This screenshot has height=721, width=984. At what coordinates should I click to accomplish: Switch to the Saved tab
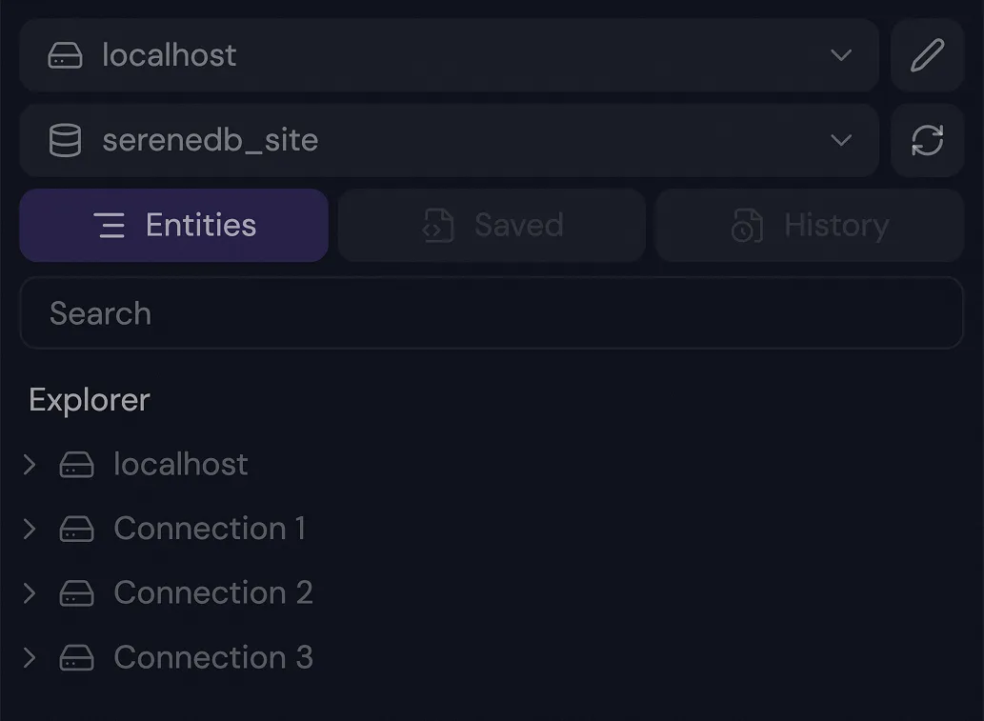tap(492, 226)
